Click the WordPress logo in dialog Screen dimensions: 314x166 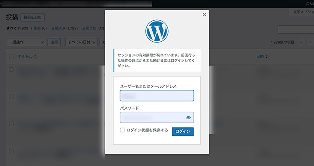coord(157,31)
